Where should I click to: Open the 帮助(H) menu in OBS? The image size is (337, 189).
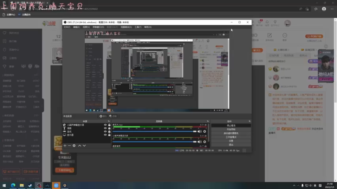point(148,27)
